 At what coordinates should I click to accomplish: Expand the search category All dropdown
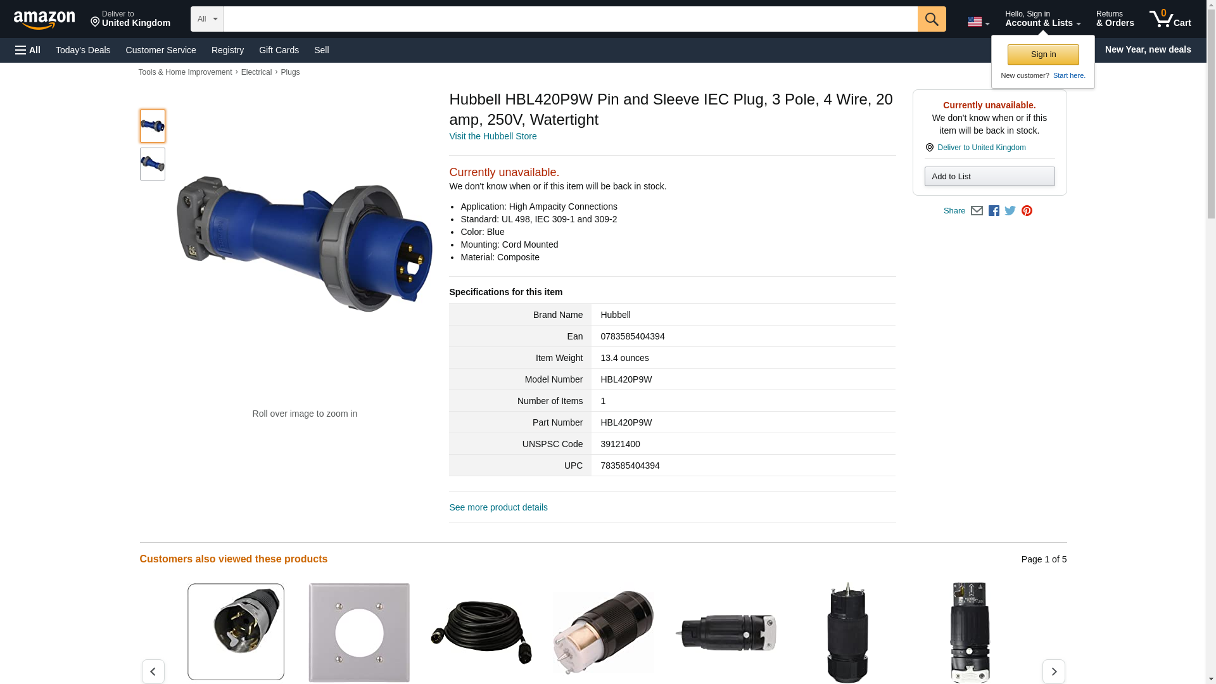pos(206,19)
